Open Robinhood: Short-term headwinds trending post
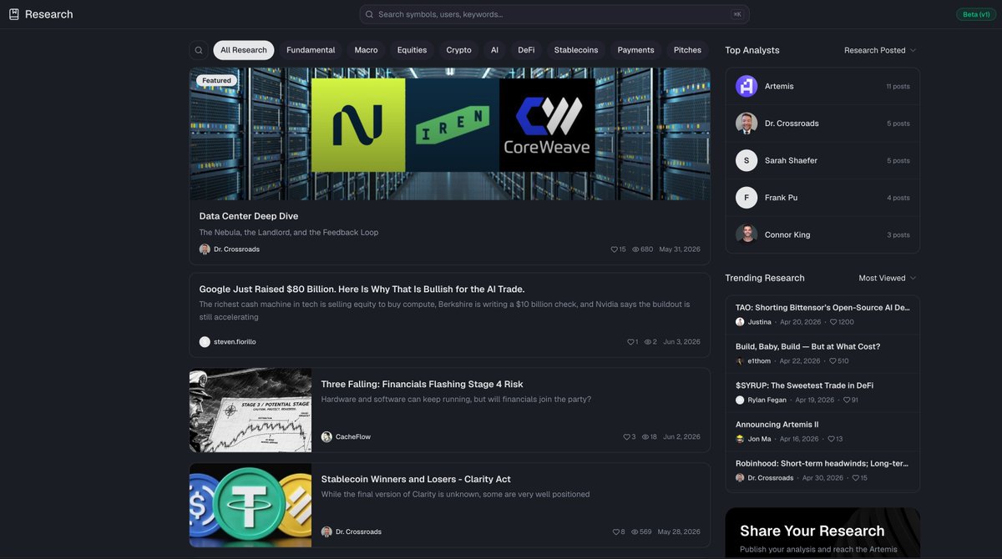 click(x=822, y=463)
